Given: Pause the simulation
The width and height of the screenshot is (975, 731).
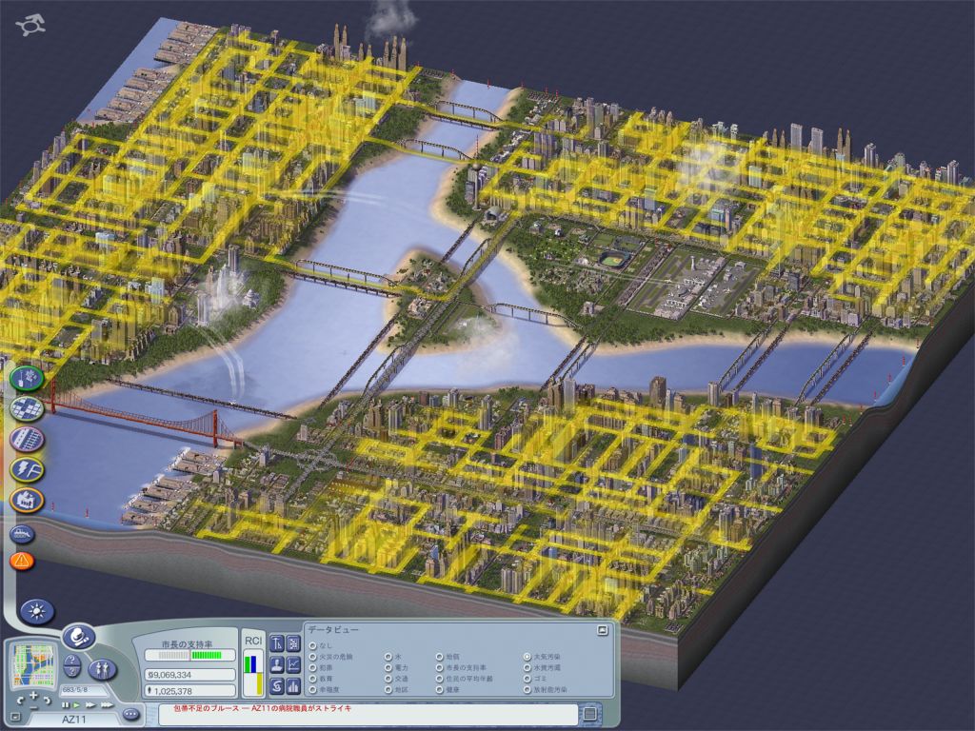Looking at the screenshot, I should pyautogui.click(x=66, y=705).
